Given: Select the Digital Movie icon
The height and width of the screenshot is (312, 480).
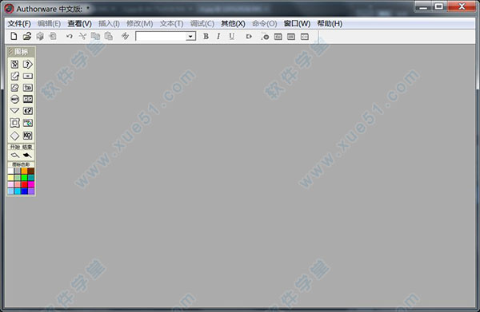Looking at the screenshot, I should click(x=28, y=99).
